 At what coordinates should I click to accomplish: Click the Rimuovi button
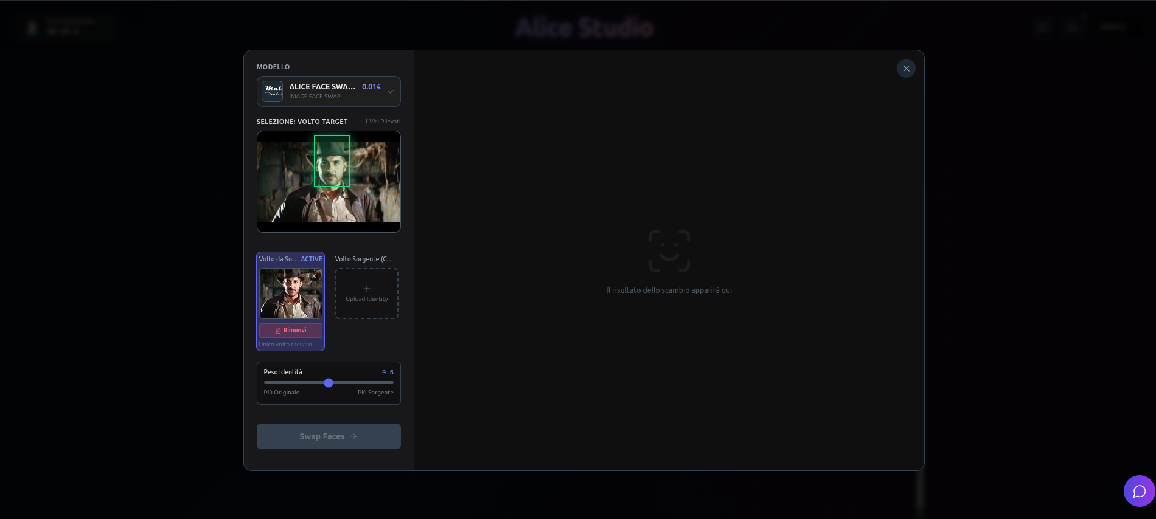click(x=291, y=330)
